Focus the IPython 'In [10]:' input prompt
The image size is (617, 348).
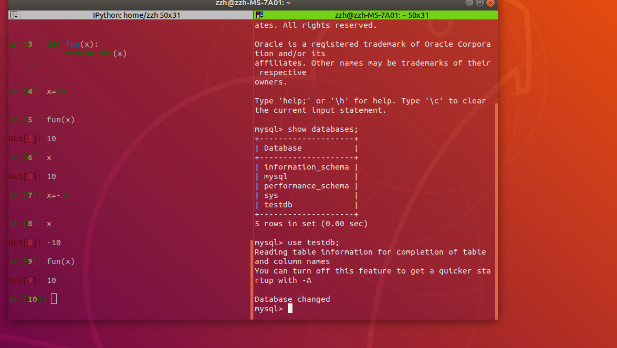(54, 299)
